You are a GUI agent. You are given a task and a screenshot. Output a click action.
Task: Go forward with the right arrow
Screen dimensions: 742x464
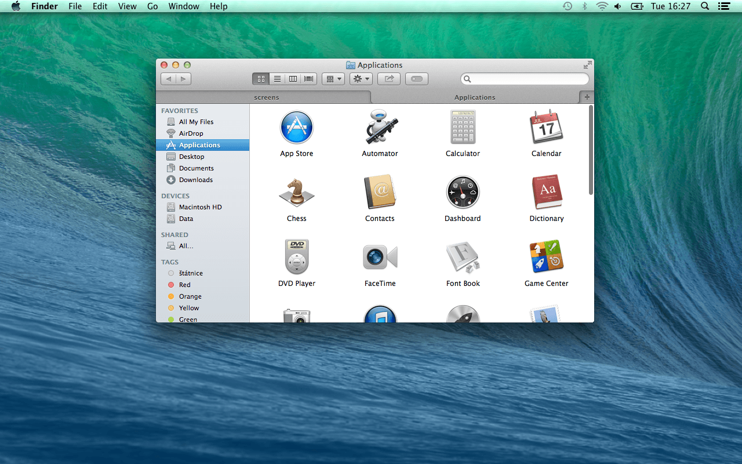pyautogui.click(x=184, y=79)
